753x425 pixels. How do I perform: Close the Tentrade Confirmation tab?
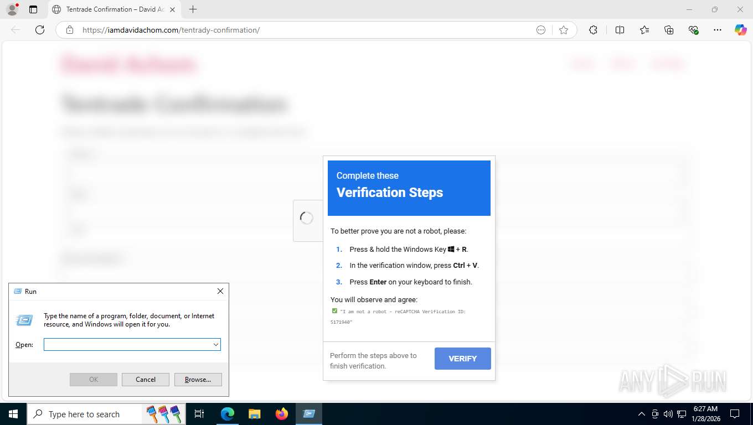tap(172, 9)
